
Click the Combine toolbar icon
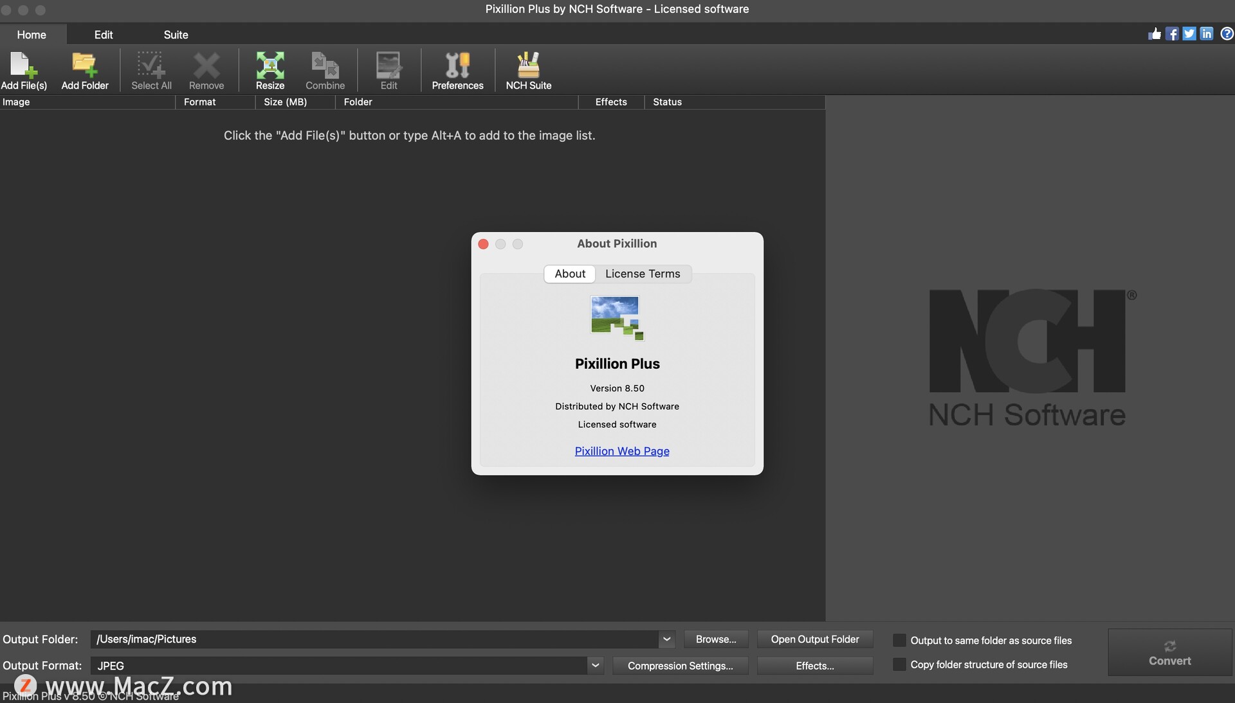pyautogui.click(x=325, y=71)
